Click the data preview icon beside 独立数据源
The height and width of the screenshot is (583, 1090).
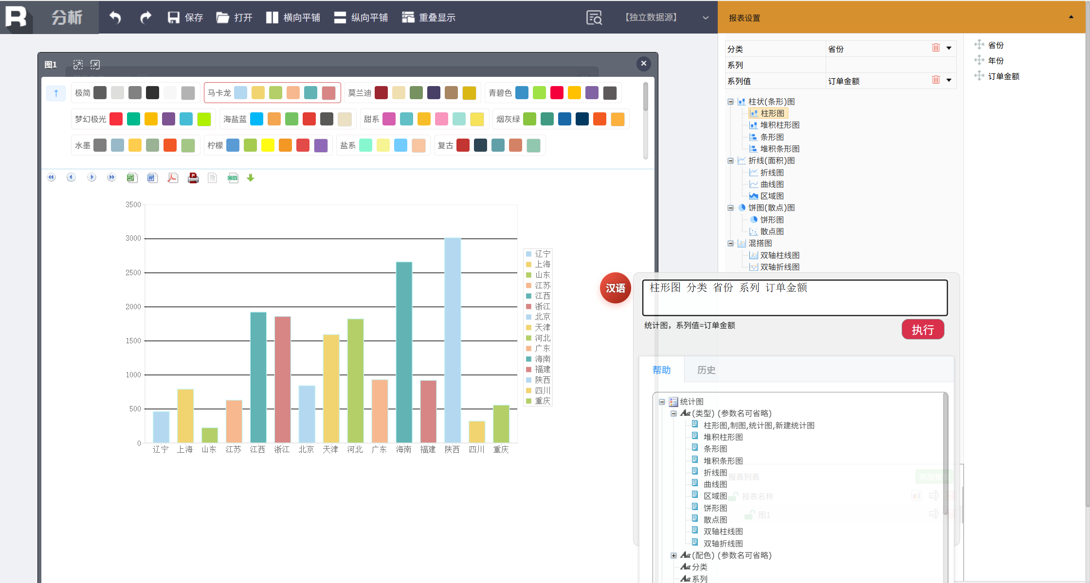(x=594, y=18)
